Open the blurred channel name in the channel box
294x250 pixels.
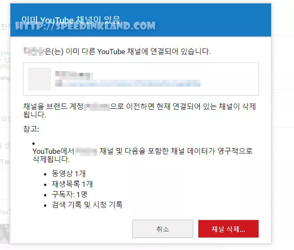tap(74, 75)
